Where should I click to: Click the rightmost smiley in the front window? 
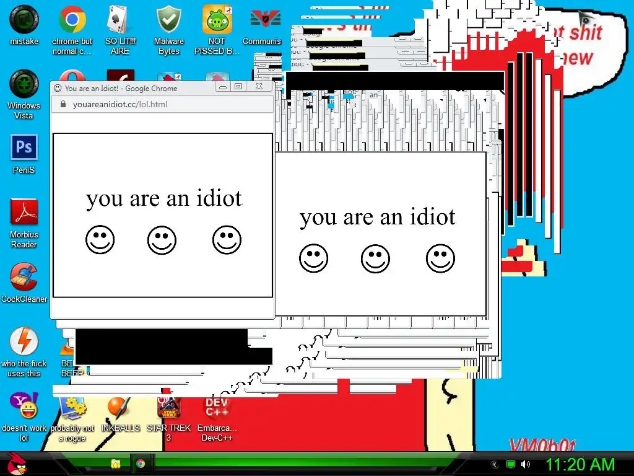[227, 240]
